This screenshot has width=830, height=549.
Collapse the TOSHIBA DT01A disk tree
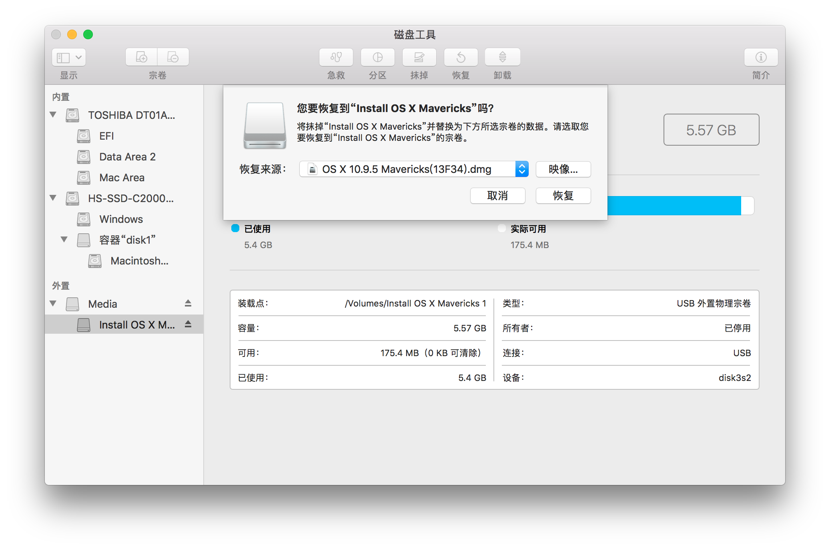pos(53,115)
